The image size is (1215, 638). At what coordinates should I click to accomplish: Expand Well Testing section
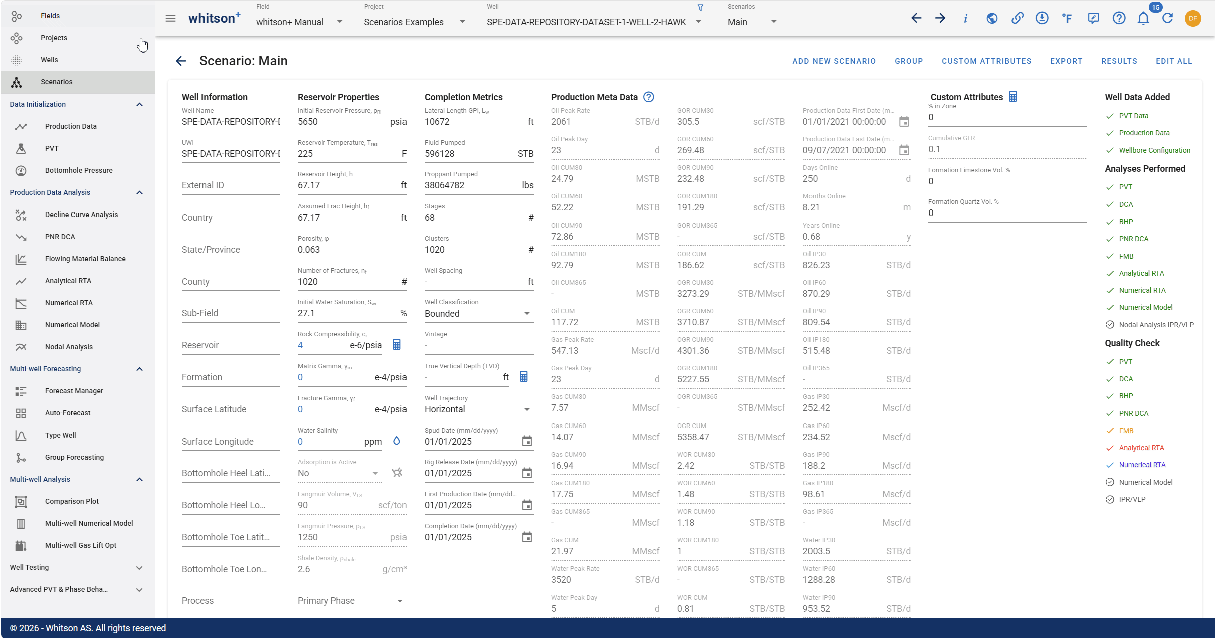139,568
